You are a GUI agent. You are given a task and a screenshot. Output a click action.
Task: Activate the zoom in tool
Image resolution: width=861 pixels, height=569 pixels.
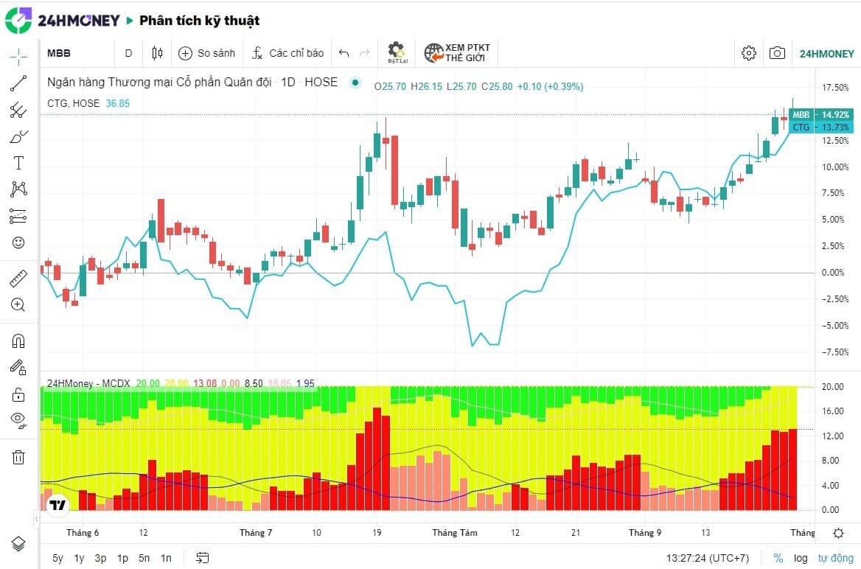18,305
